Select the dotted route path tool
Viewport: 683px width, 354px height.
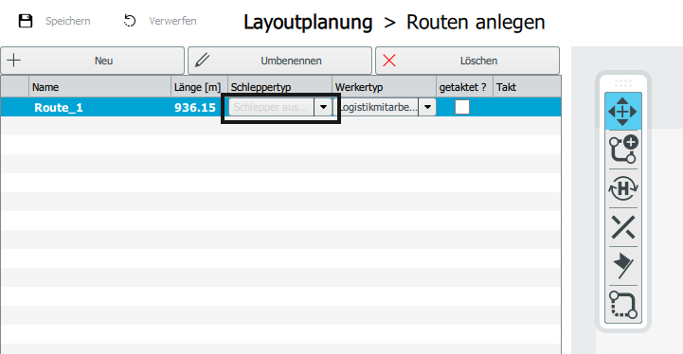coord(623,305)
